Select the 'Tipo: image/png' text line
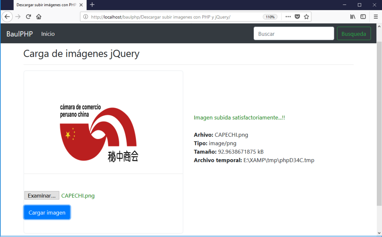 (215, 143)
